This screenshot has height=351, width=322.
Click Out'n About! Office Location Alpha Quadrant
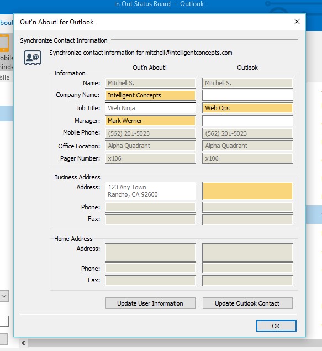(150, 146)
